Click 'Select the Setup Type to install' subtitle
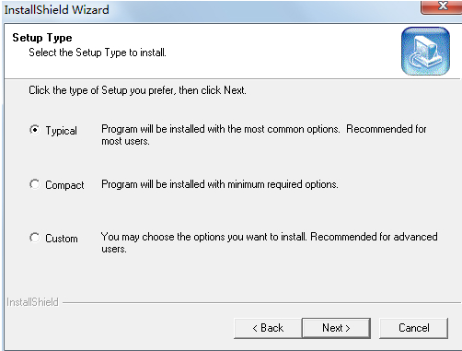This screenshot has width=462, height=351. (x=98, y=53)
